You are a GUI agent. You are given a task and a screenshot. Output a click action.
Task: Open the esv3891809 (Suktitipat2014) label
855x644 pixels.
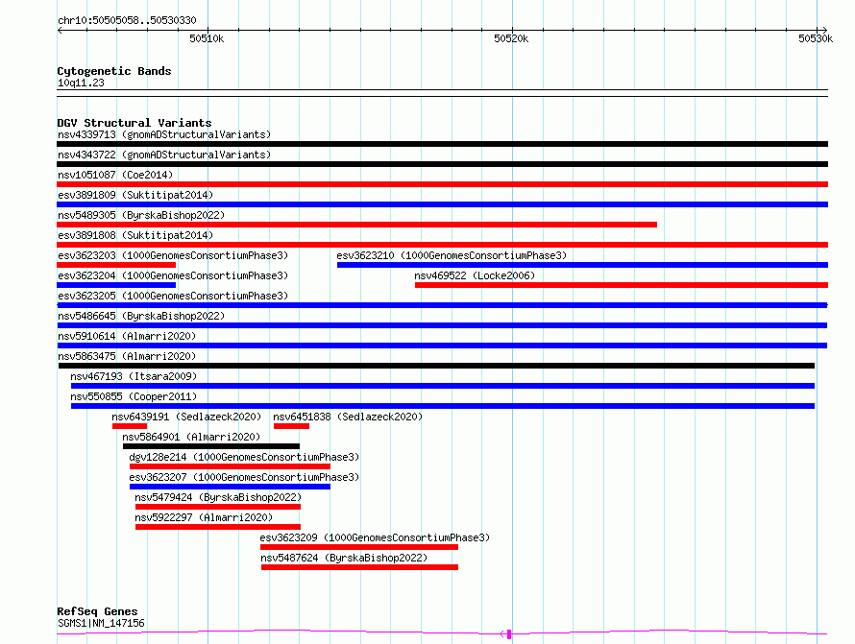[x=135, y=195]
